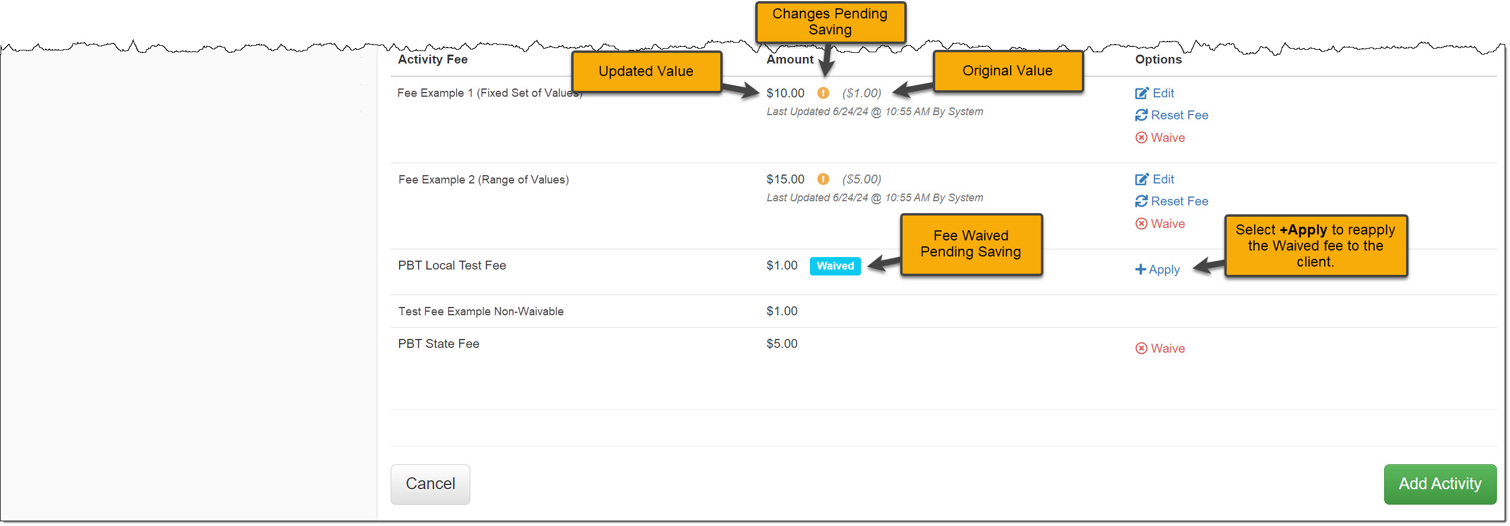Click the Waive X icon for Fee Example 2
The width and height of the screenshot is (1510, 526).
[x=1141, y=224]
